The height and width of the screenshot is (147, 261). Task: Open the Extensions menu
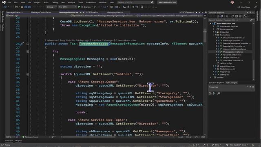point(91,2)
